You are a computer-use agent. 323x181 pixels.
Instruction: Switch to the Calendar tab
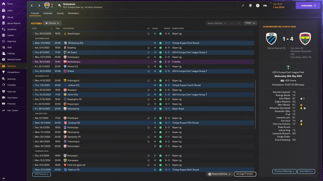48,13
